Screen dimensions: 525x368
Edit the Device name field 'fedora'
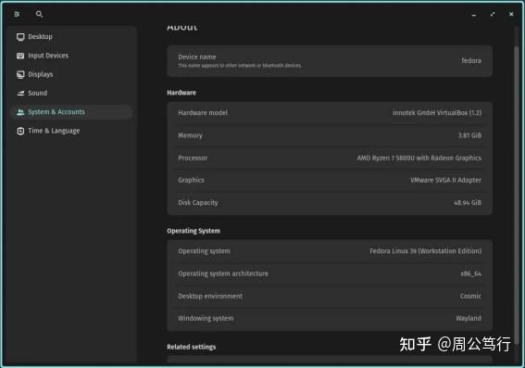[x=471, y=60]
